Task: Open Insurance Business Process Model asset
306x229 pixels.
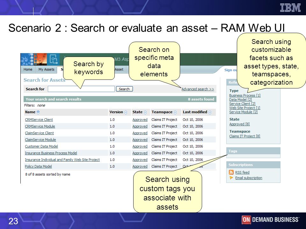Action: point(51,153)
